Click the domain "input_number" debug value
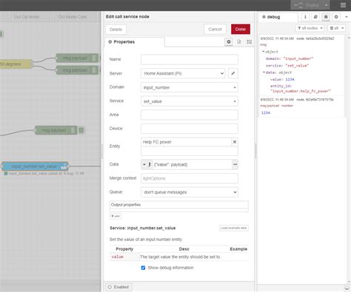The width and height of the screenshot is (351, 292). coord(298,58)
